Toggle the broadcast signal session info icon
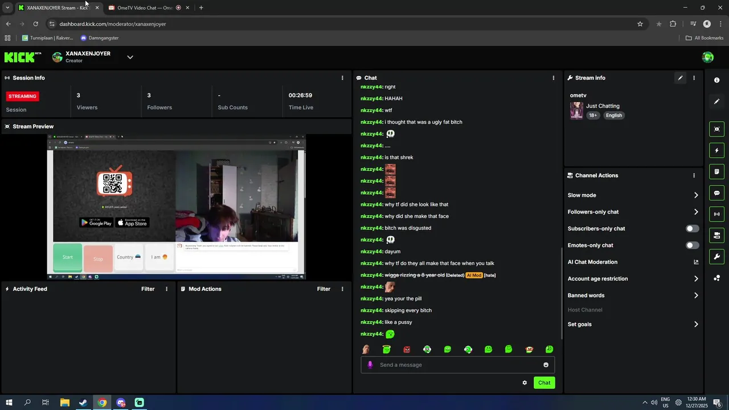This screenshot has height=410, width=729. (716, 214)
